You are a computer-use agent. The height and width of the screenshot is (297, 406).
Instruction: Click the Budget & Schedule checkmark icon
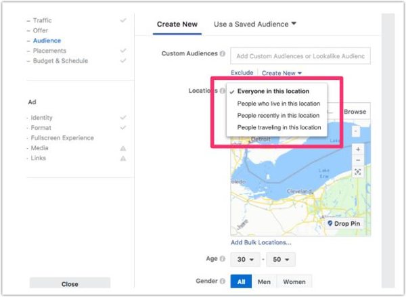[x=123, y=61]
